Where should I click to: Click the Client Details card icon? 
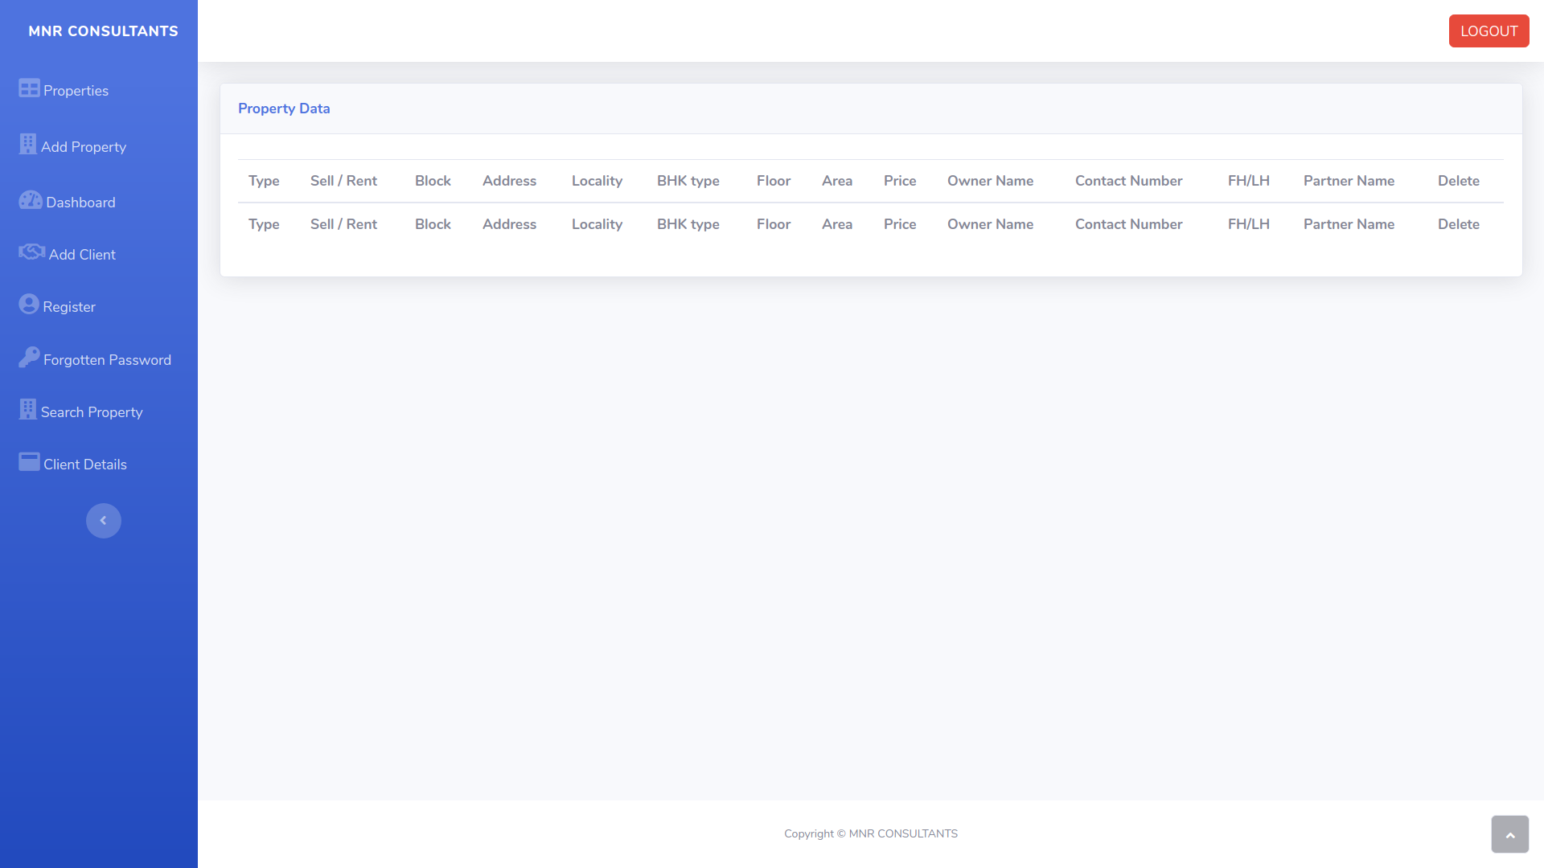click(29, 462)
